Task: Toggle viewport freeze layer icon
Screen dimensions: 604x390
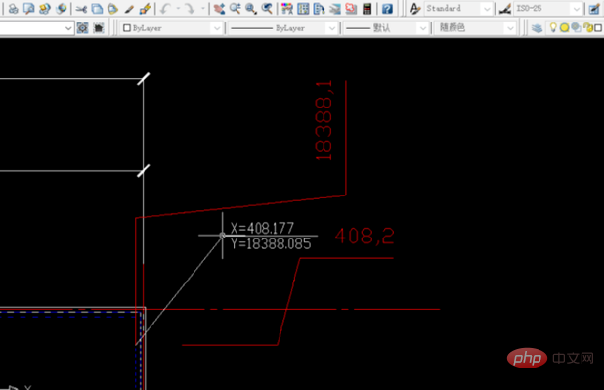Action: [576, 27]
